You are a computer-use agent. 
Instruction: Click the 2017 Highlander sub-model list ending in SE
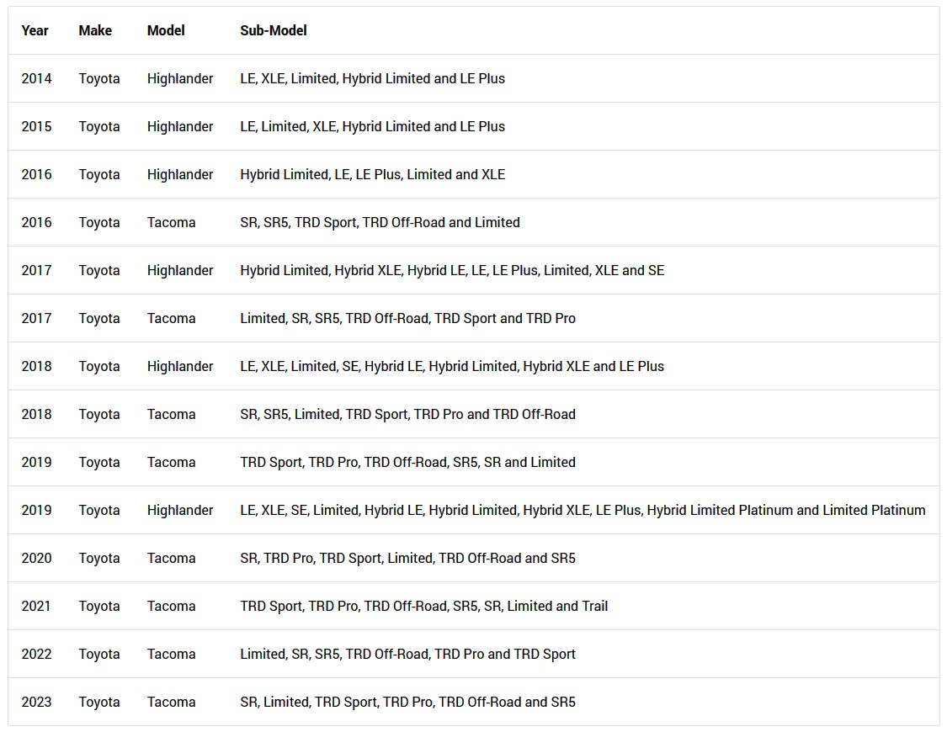pos(452,270)
